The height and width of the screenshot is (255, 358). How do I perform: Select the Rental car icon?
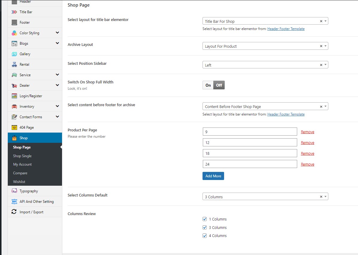(x=14, y=64)
